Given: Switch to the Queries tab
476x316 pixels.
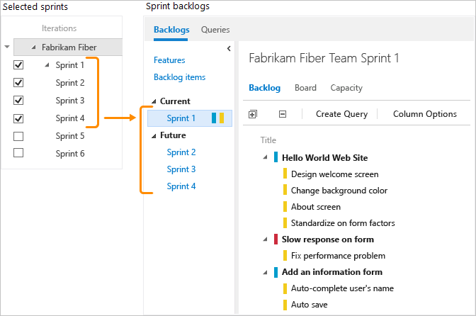Looking at the screenshot, I should click(215, 30).
